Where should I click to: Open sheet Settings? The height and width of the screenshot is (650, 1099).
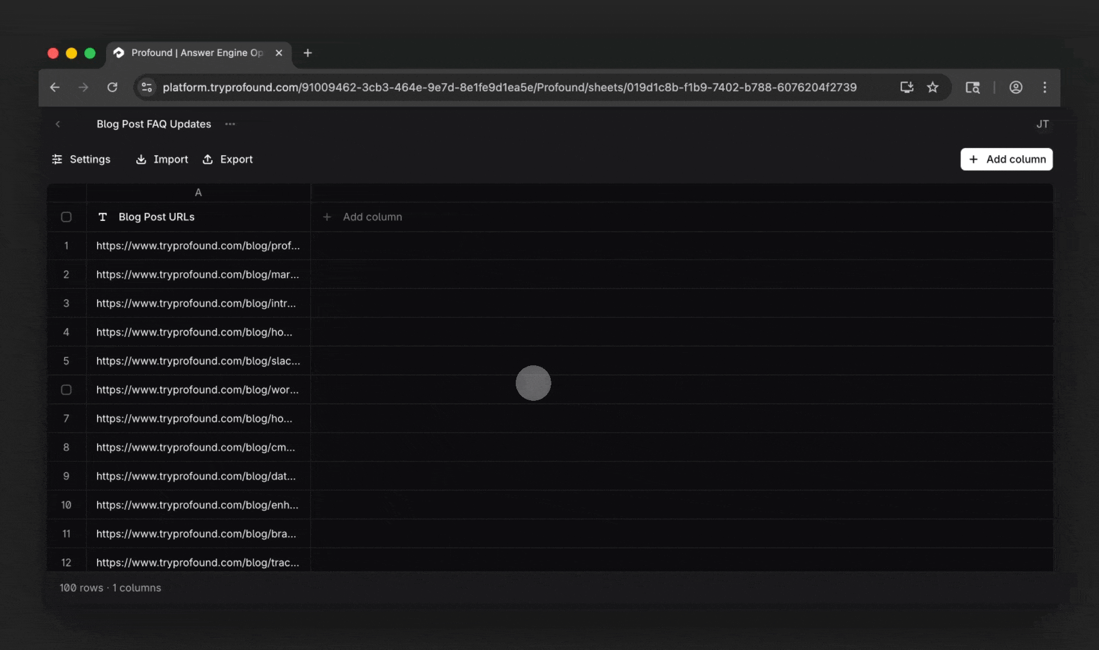point(81,159)
